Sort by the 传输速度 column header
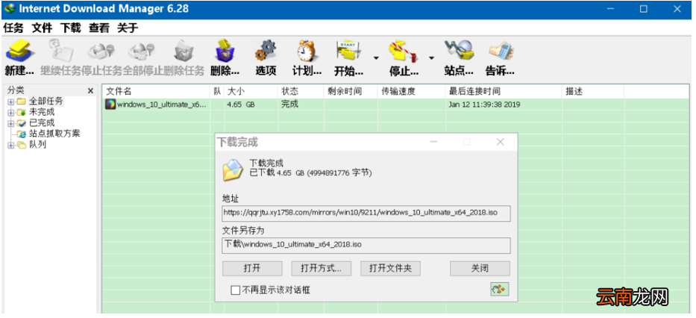696x318 pixels. coord(412,92)
